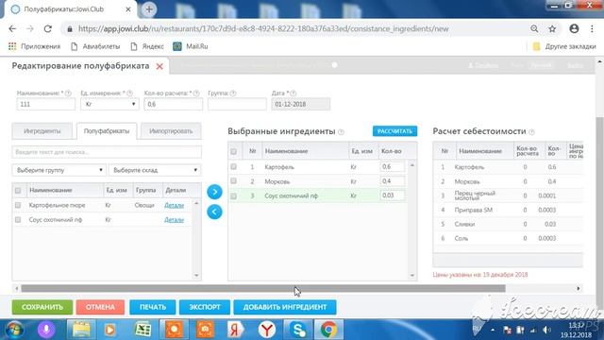Open help icon beside Расчет себестоимости heading
This screenshot has height=340, width=604.
point(531,132)
